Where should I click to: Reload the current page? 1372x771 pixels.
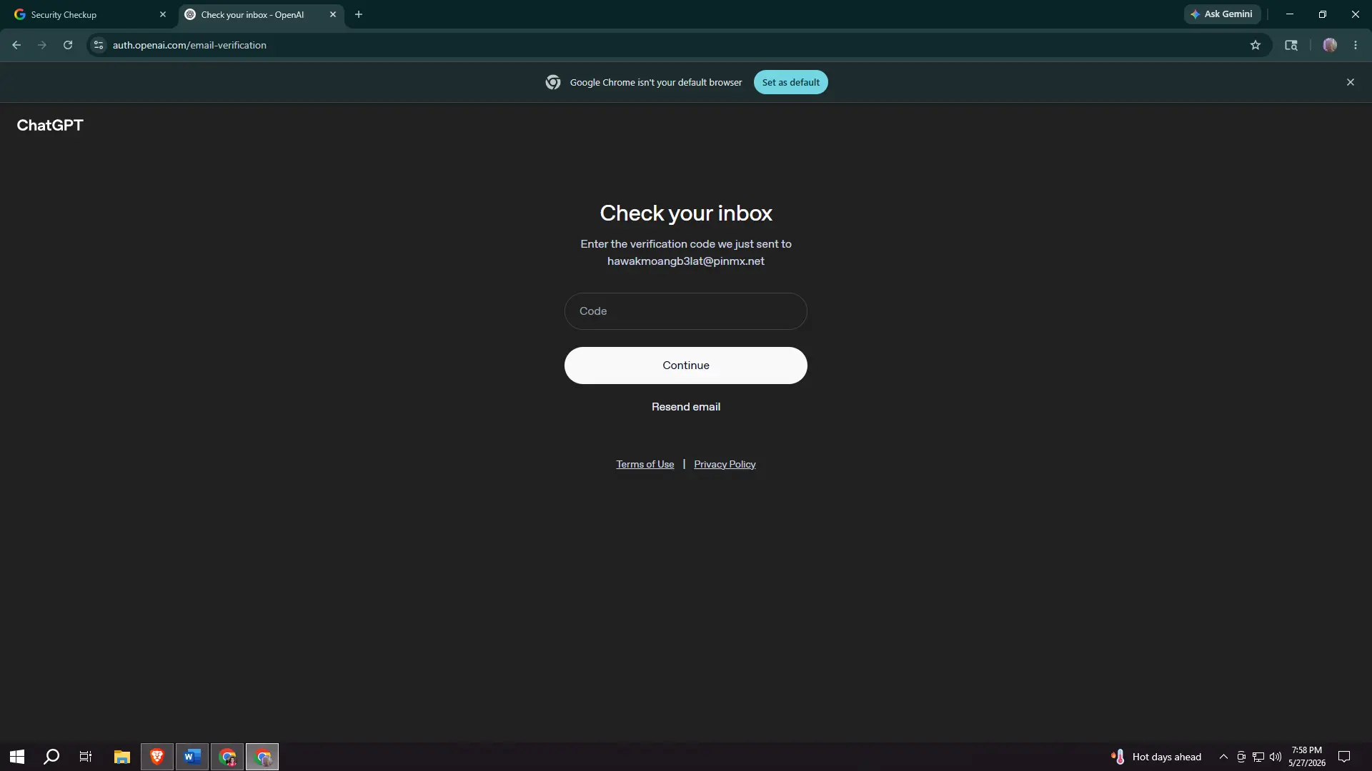point(68,45)
